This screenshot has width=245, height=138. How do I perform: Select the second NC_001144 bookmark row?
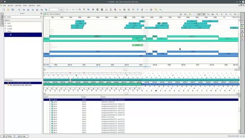(23, 85)
